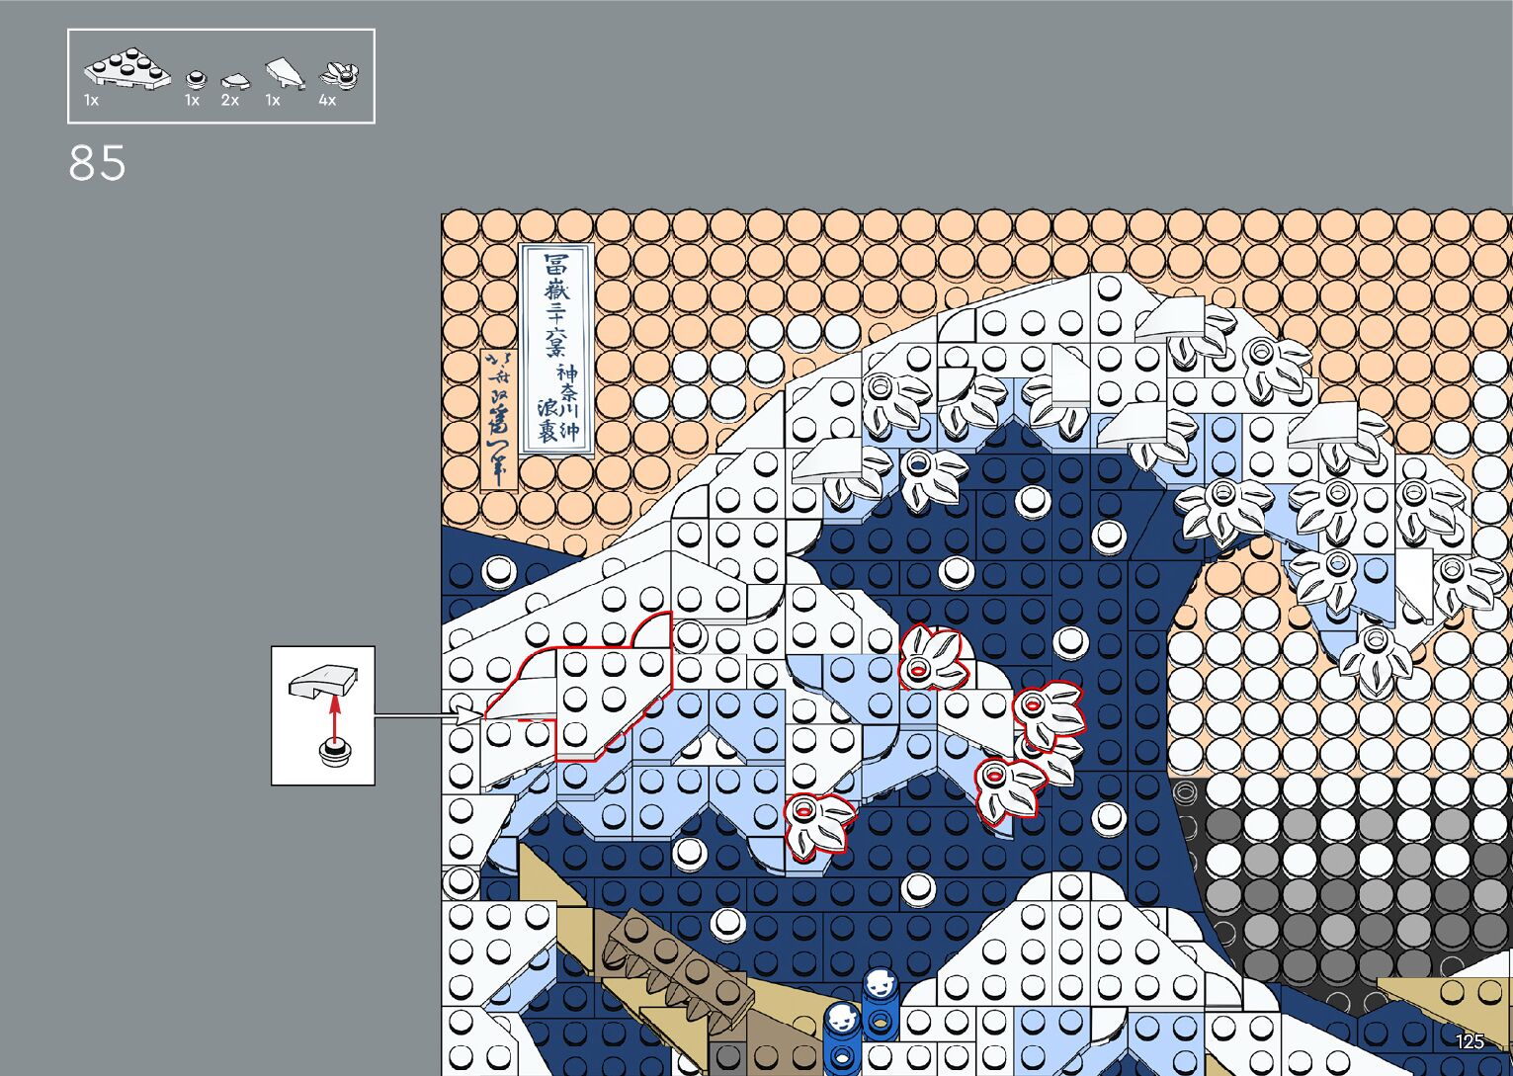Click the white arrow tip pointing to the wave
The image size is (1513, 1076).
pos(470,714)
